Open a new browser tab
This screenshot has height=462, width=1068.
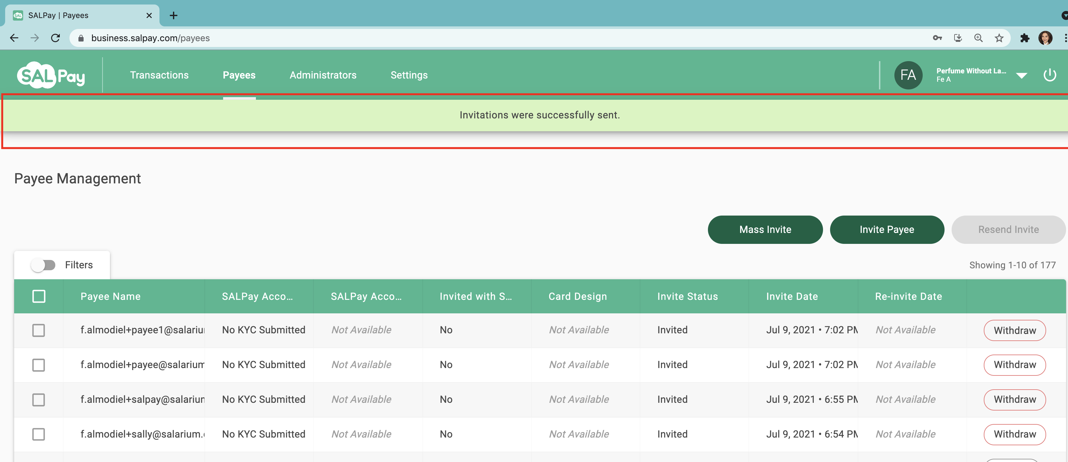click(174, 15)
